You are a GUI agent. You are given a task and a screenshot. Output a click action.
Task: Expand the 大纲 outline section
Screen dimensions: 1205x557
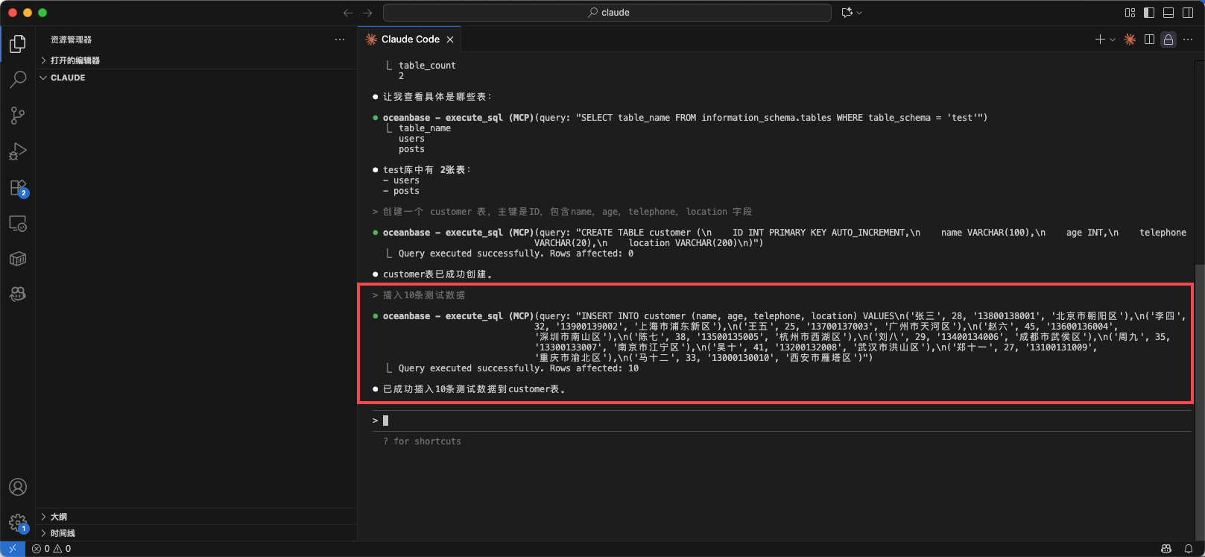(58, 517)
